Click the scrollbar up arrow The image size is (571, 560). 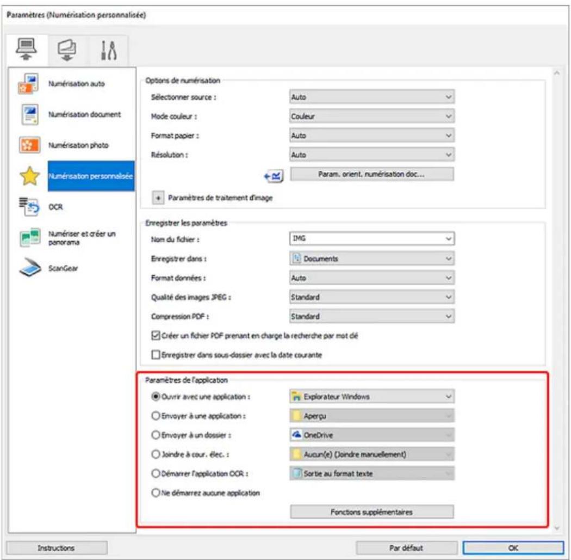click(557, 73)
